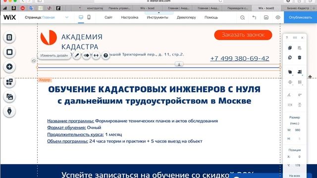This screenshot has height=178, width=317.
Task: Open the Arrange layers dropdown icon
Action: pyautogui.click(x=290, y=72)
